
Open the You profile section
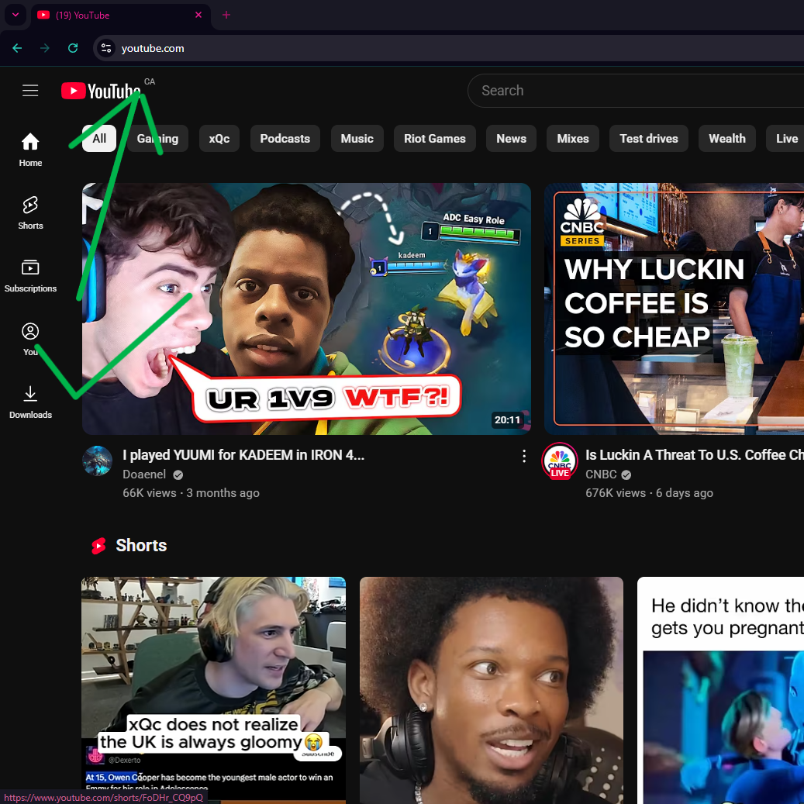pos(30,339)
